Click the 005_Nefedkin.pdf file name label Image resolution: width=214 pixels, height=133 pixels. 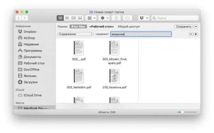(x=79, y=87)
